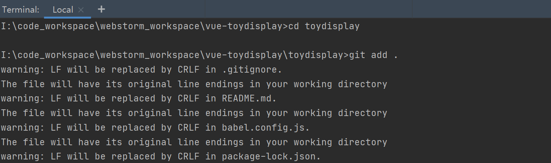
Task: Open a new terminal session with plus icon
Action: 101,9
